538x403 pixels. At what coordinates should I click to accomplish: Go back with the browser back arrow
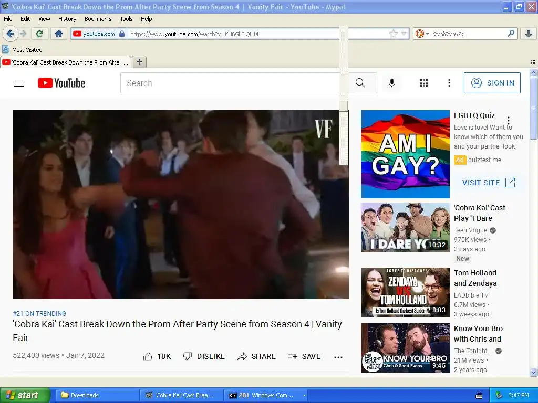(11, 34)
